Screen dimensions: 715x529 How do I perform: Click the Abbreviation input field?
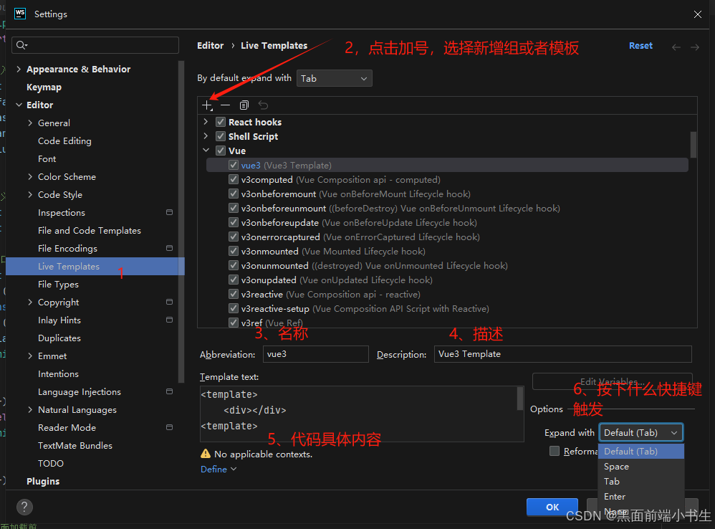(315, 354)
